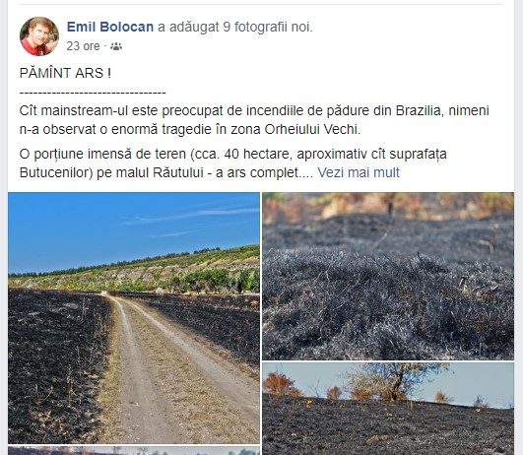This screenshot has height=455, width=523.
Task: Click the blurred brown background in the burnt grass photo
Action: [x=388, y=204]
